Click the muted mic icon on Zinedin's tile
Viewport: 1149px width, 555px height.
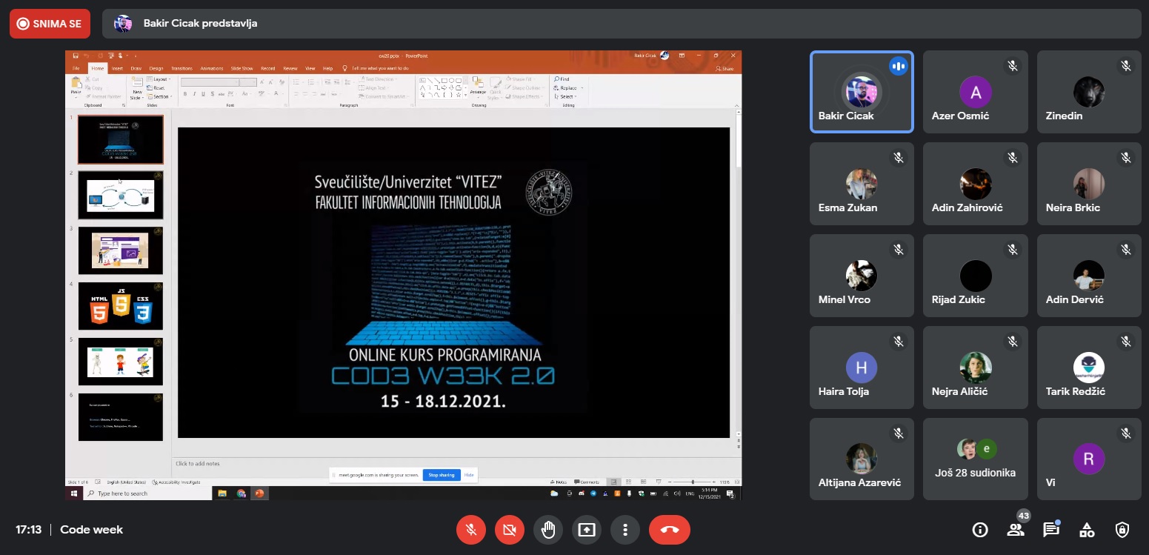1126,66
